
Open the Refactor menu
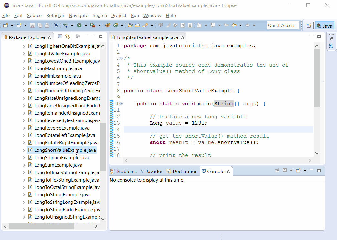click(x=55, y=16)
